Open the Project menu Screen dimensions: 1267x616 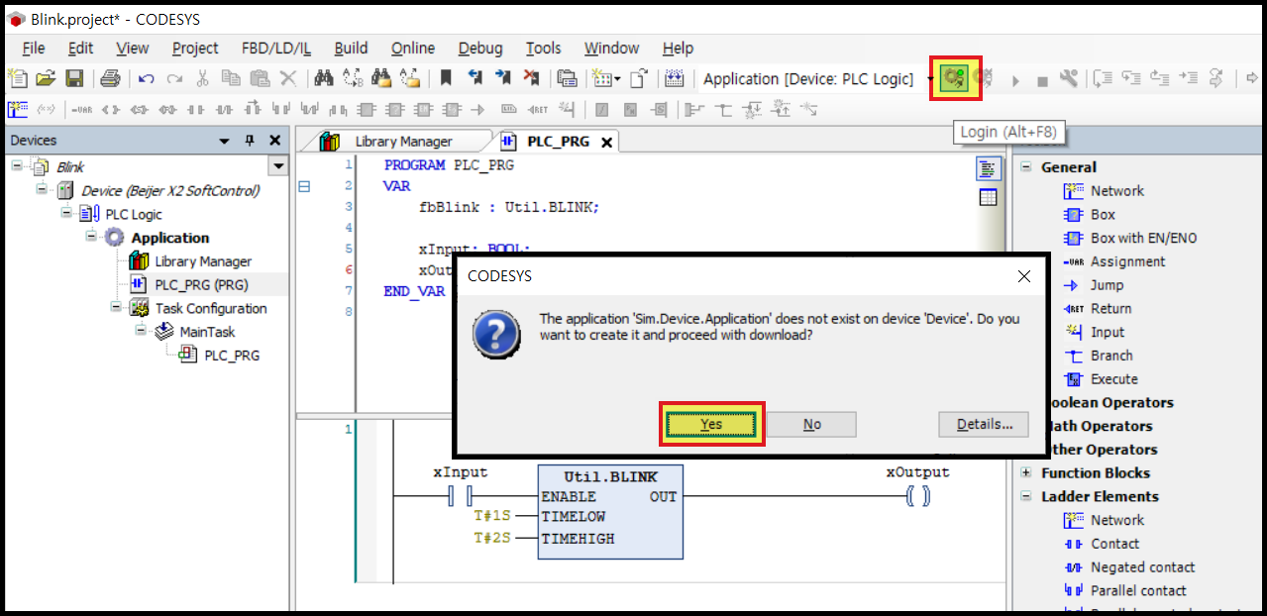(195, 48)
